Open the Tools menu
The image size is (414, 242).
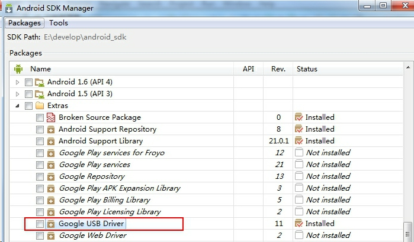point(59,23)
